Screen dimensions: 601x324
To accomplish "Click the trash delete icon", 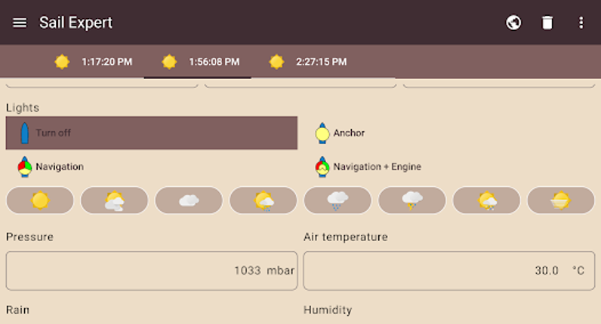I will [547, 23].
